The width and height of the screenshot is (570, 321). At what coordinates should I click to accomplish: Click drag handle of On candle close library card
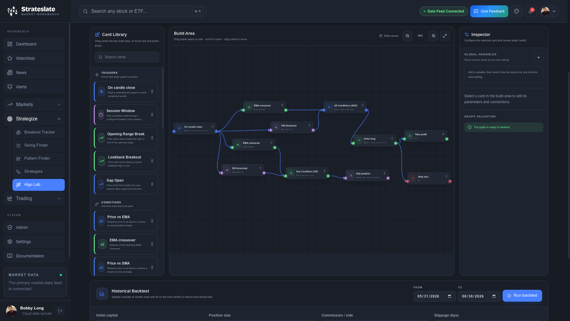pyautogui.click(x=152, y=92)
